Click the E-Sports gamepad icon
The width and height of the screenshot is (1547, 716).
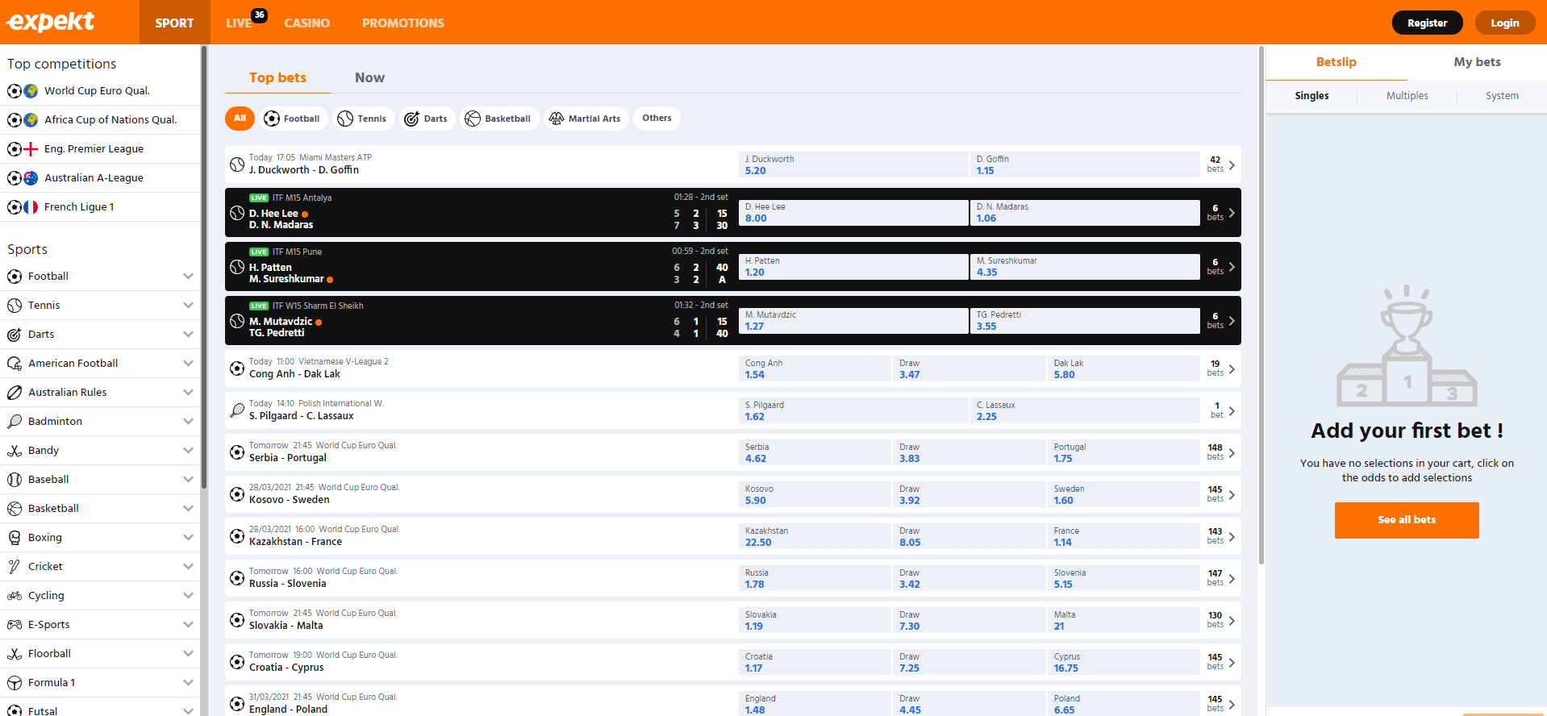point(15,625)
